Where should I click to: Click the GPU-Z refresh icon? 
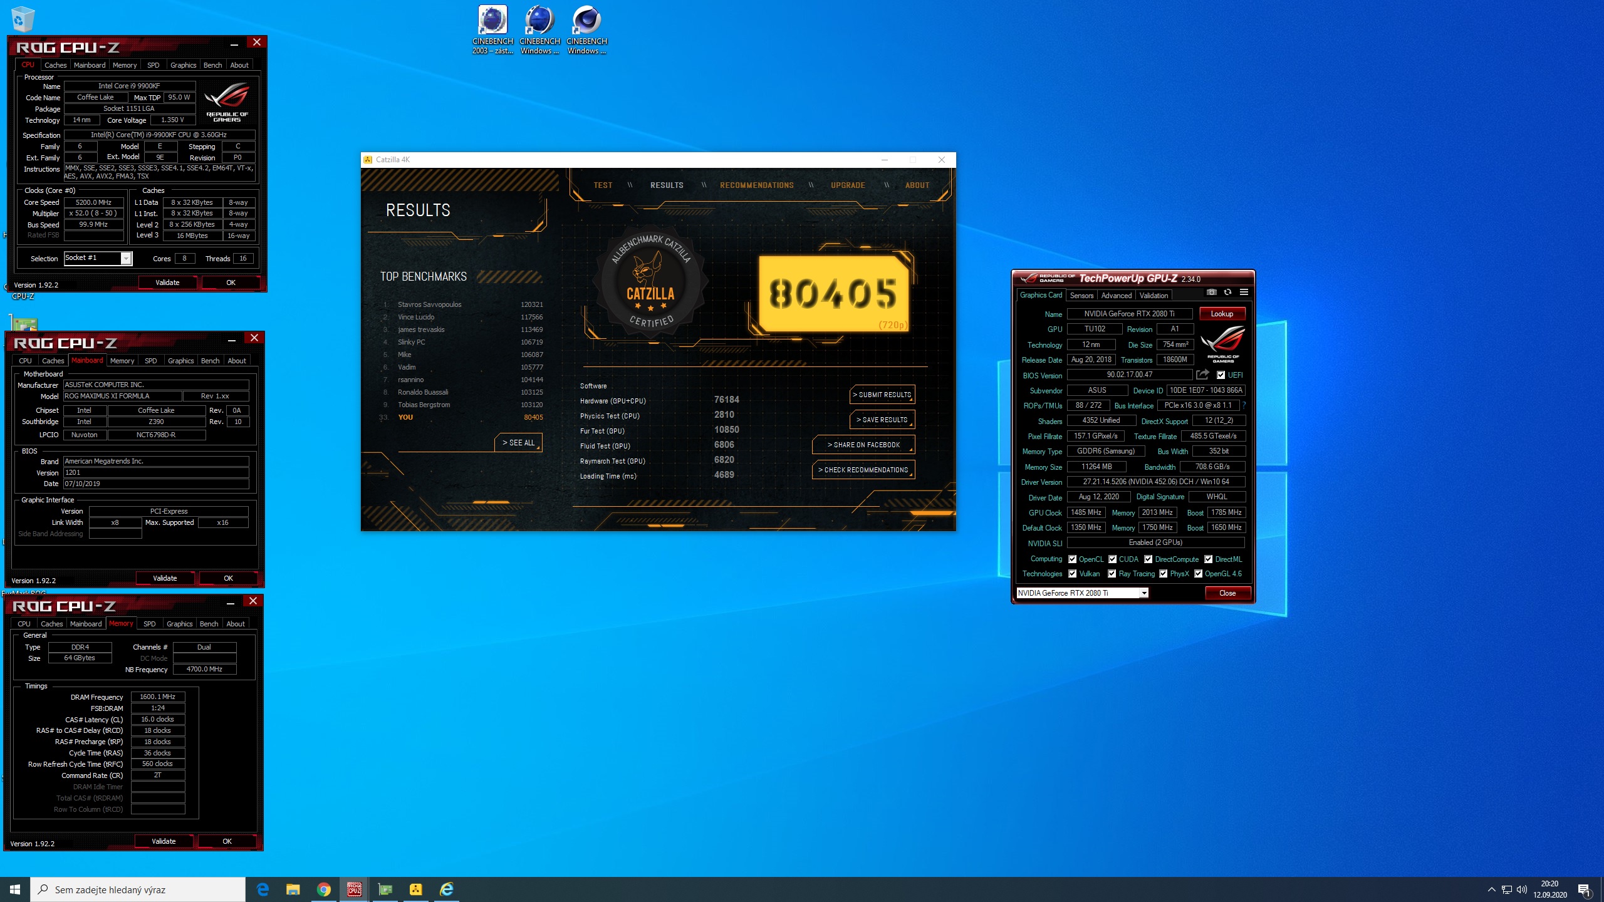(1227, 293)
